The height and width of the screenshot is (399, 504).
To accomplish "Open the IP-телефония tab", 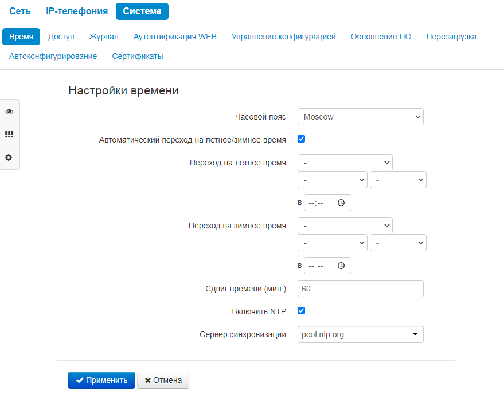I will [x=77, y=11].
